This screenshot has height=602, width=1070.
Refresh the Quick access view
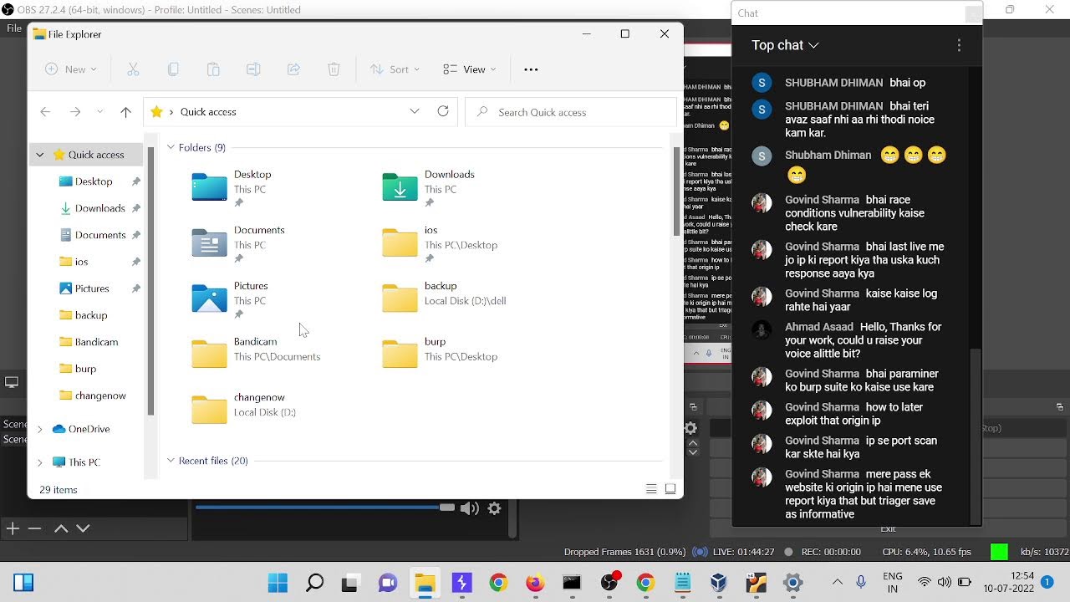coord(443,111)
